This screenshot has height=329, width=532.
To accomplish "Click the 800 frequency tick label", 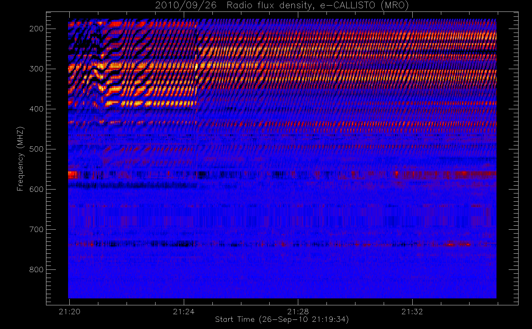I will [x=36, y=269].
